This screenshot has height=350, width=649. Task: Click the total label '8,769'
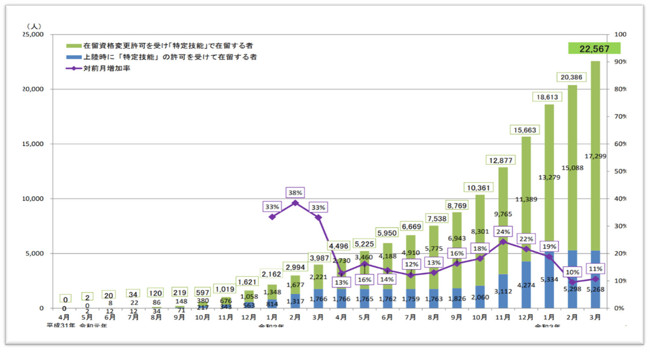[x=457, y=206]
